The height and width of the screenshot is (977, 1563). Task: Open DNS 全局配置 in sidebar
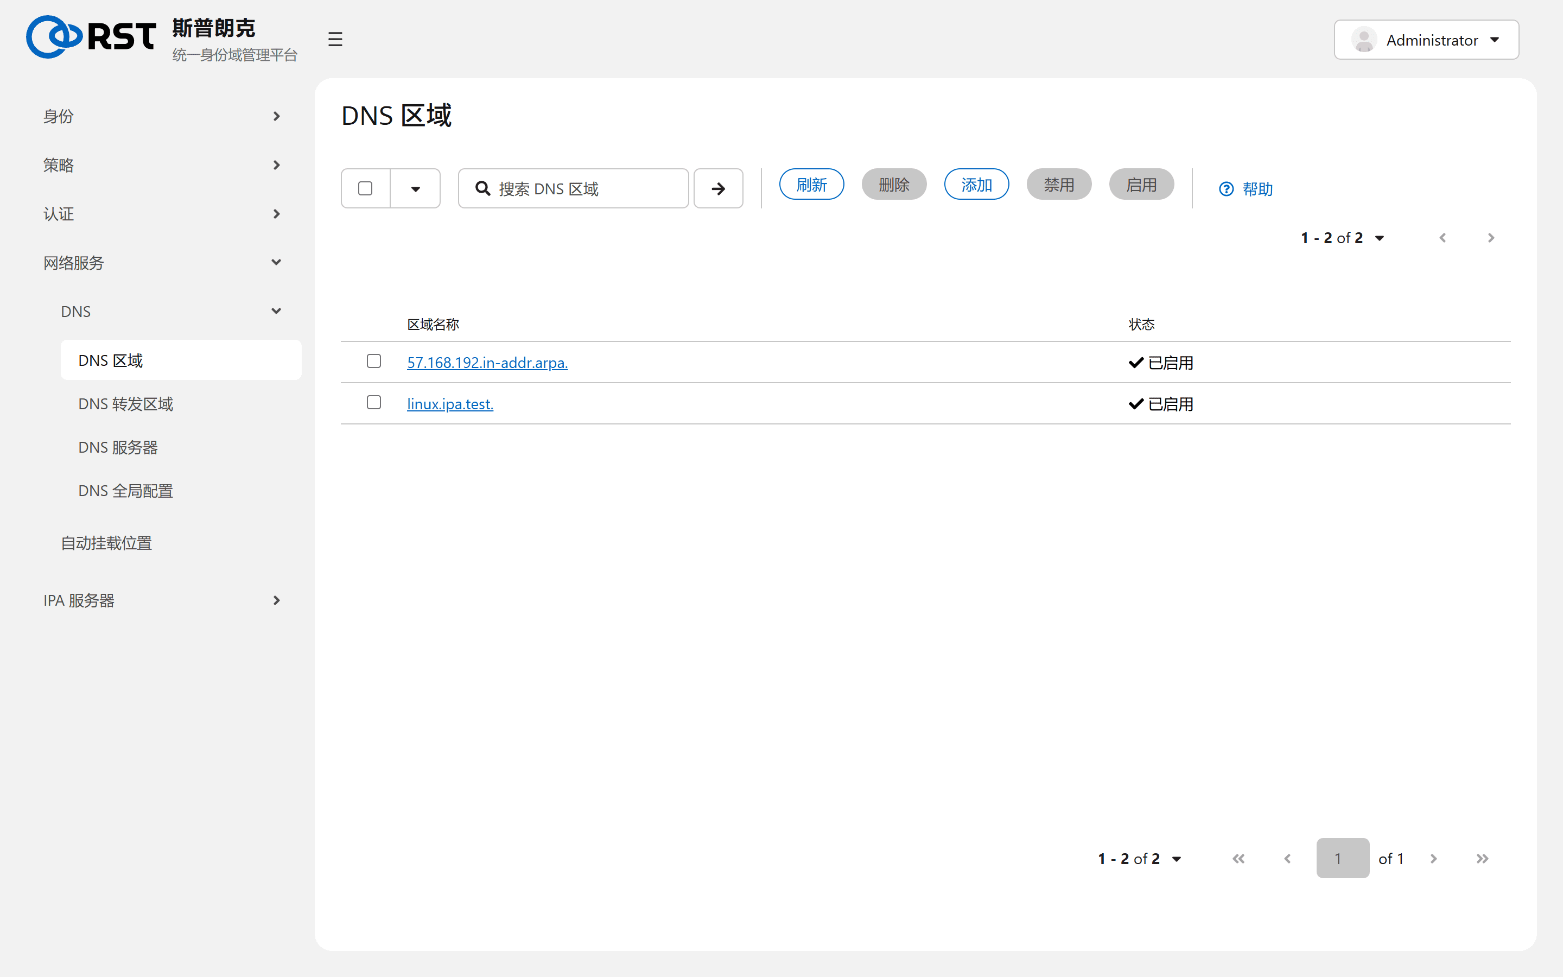tap(181, 491)
